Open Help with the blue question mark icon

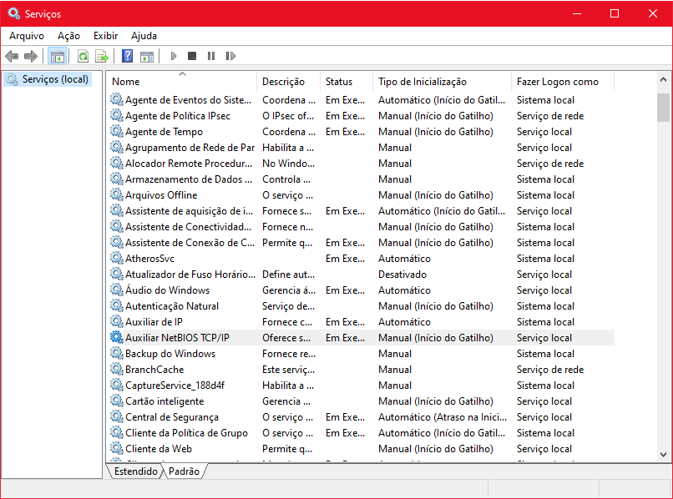128,56
